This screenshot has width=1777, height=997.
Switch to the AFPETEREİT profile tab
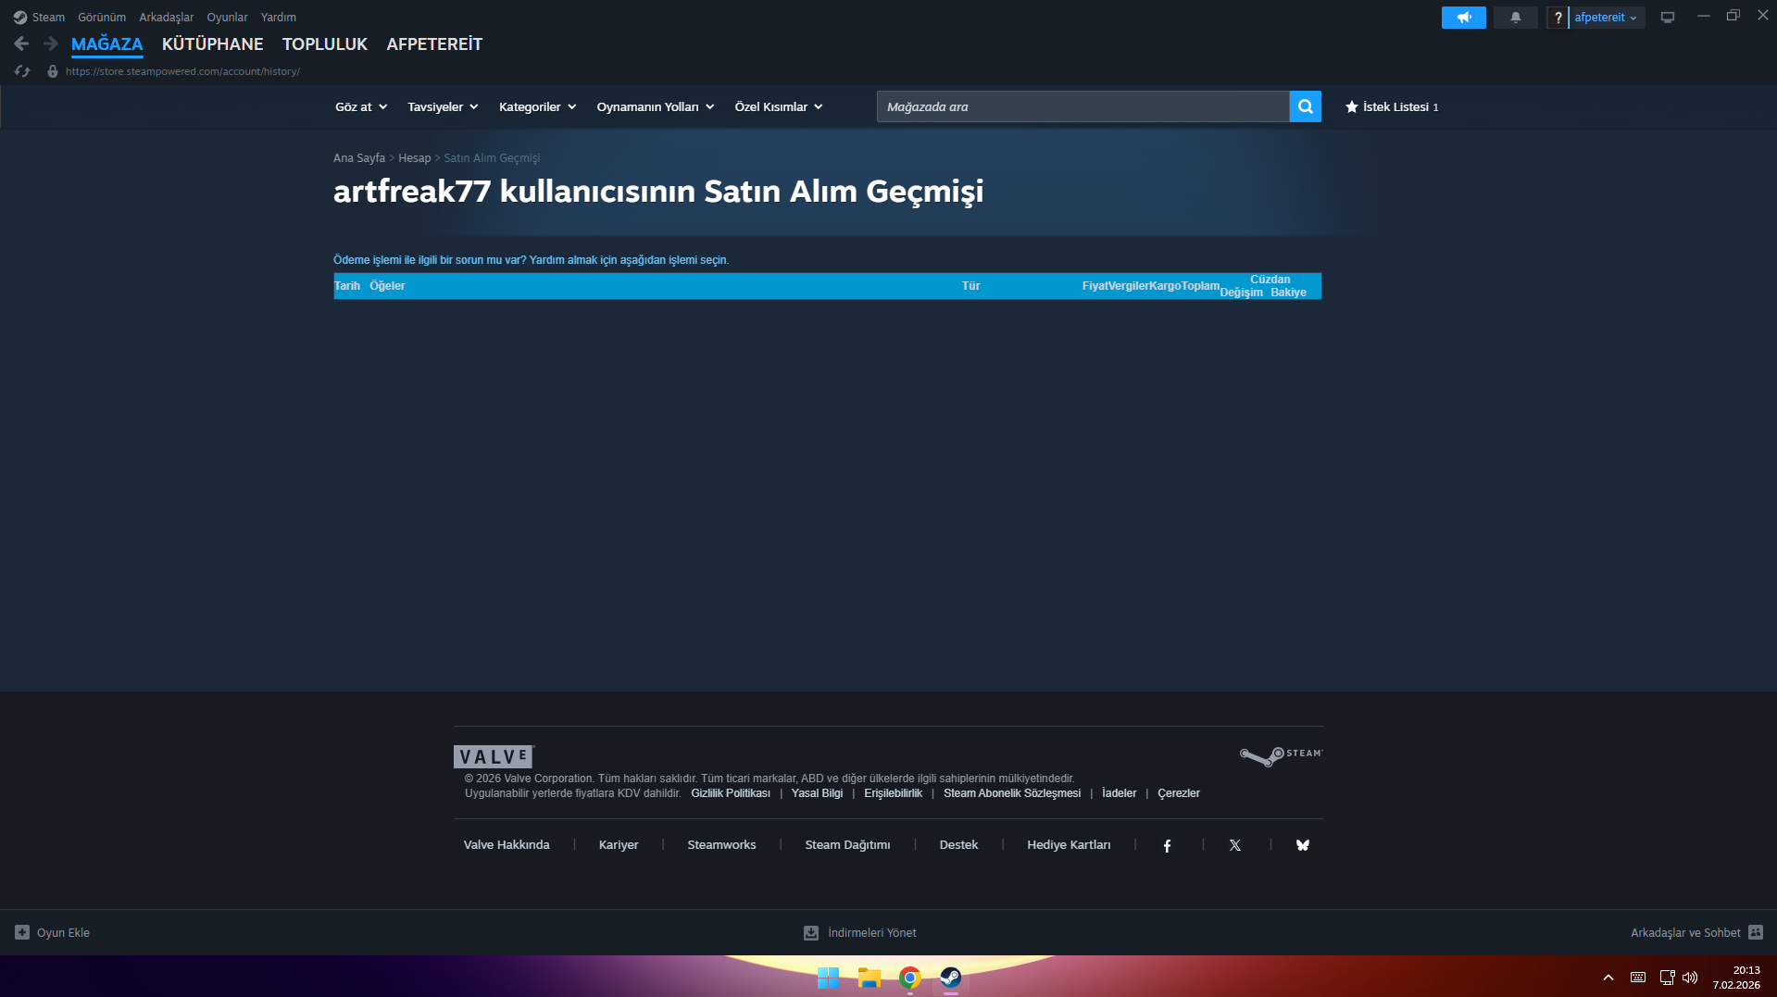pyautogui.click(x=434, y=44)
